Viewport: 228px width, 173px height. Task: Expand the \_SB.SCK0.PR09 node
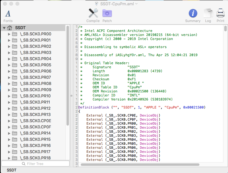(x=9, y=90)
